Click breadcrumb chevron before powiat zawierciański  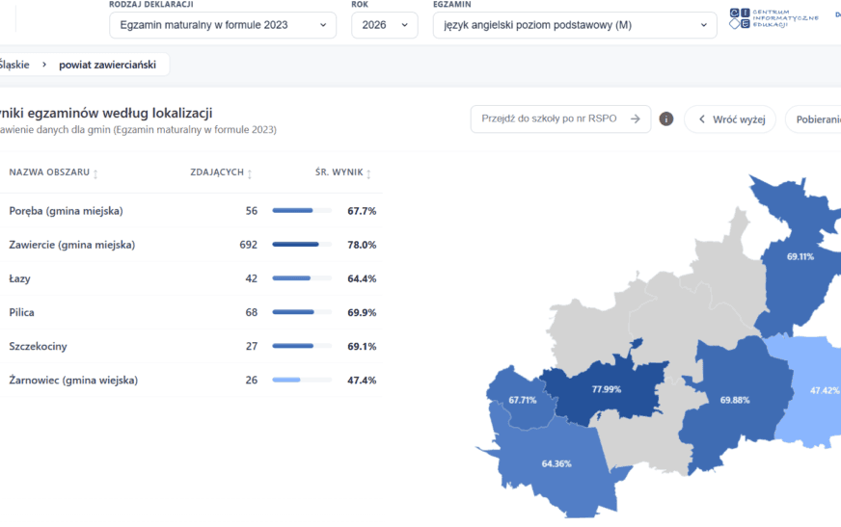44,65
